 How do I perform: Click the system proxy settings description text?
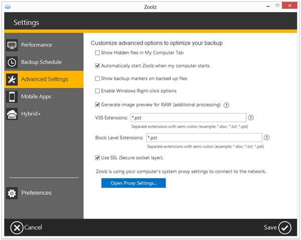pos(181,172)
